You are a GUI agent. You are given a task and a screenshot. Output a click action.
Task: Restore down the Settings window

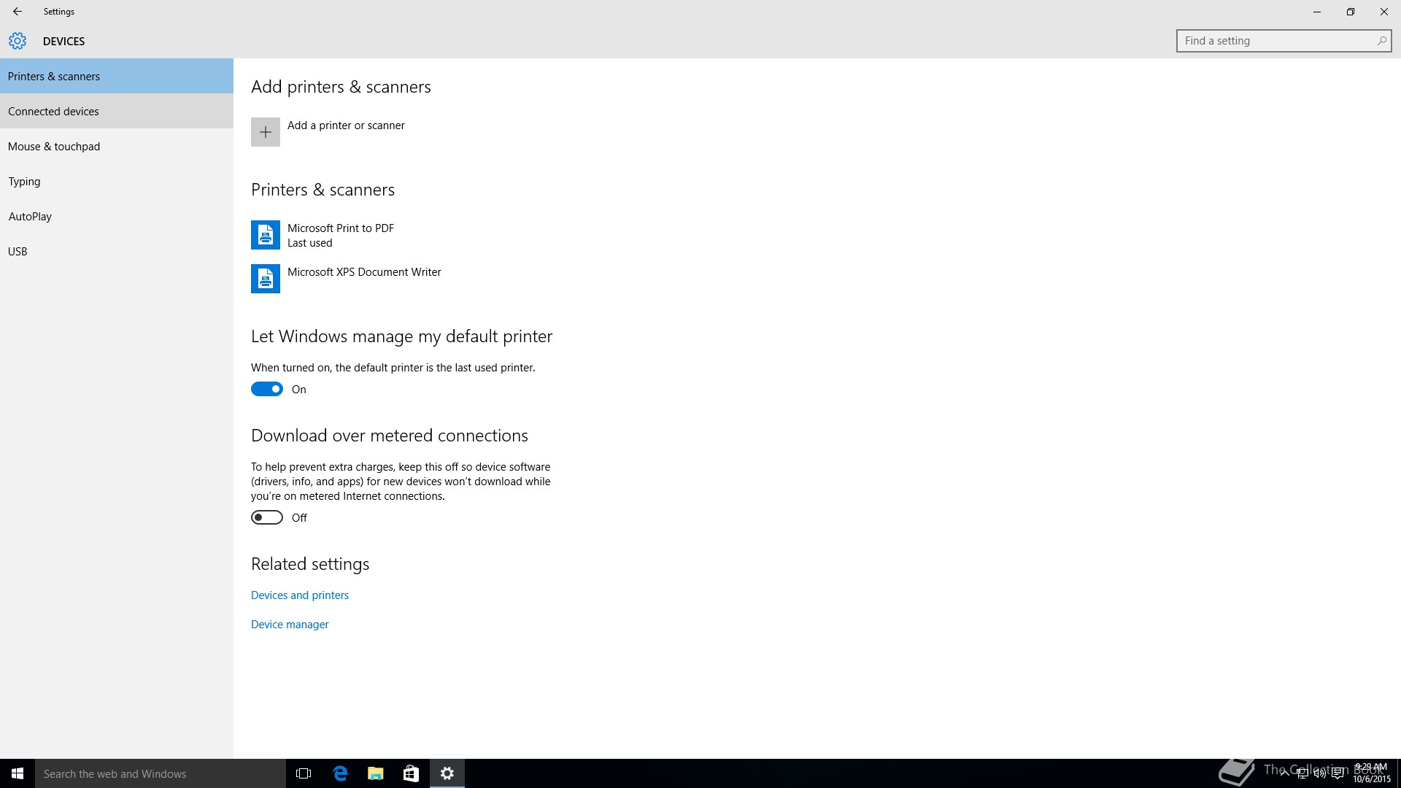pos(1351,12)
